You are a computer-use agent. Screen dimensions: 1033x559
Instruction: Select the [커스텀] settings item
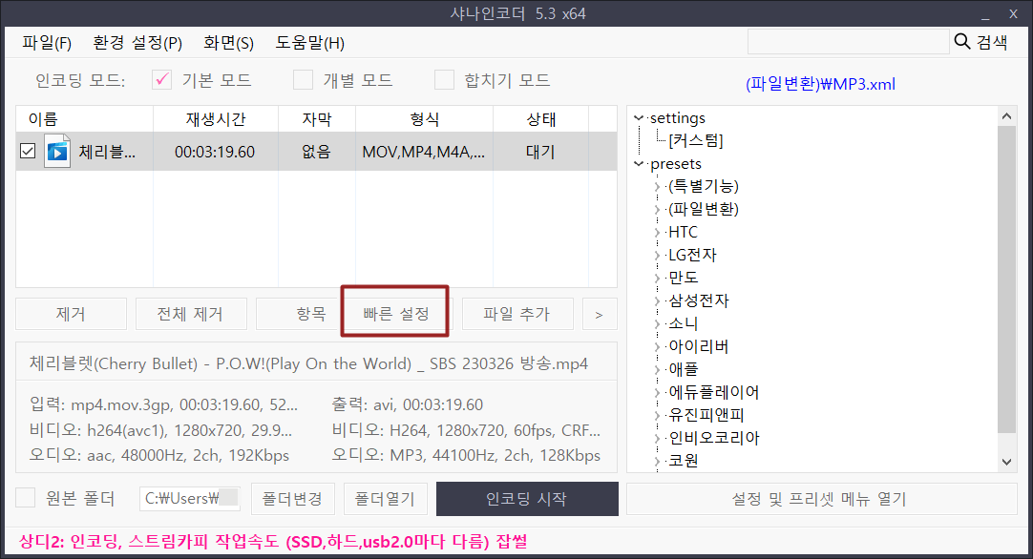coord(696,140)
